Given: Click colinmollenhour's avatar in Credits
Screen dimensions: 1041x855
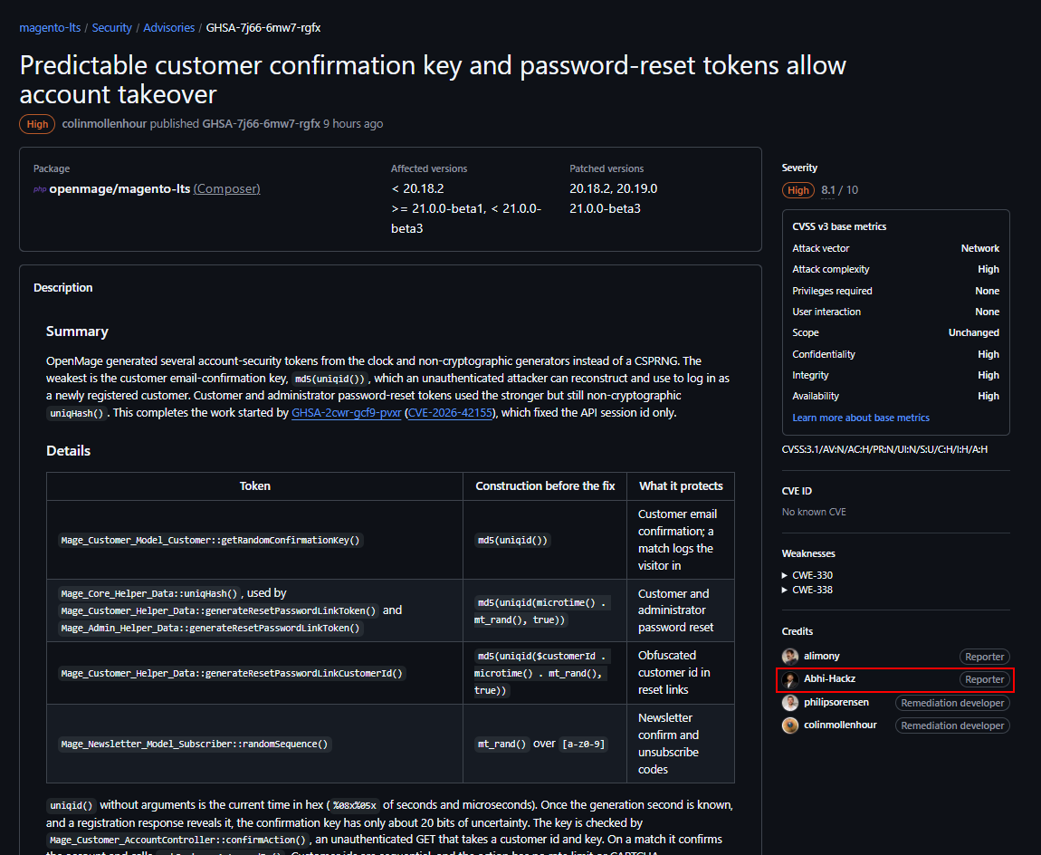Looking at the screenshot, I should pyautogui.click(x=790, y=725).
